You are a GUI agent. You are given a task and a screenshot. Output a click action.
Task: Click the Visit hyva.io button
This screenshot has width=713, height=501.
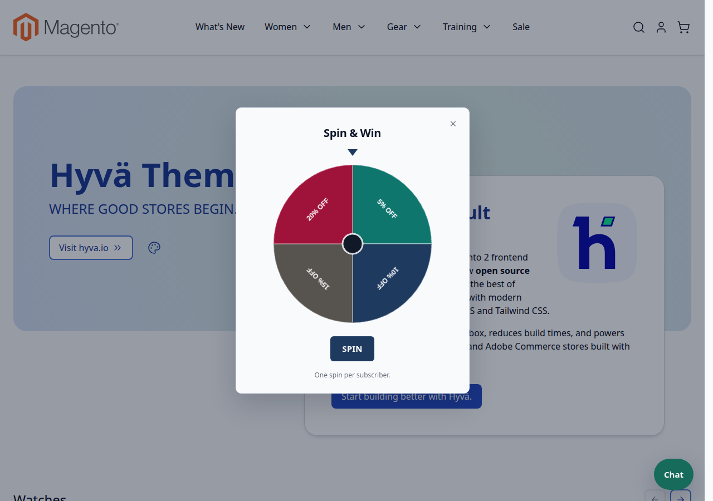coord(91,248)
